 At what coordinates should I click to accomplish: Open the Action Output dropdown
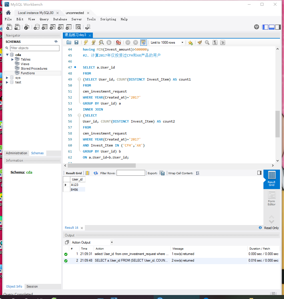112,242
